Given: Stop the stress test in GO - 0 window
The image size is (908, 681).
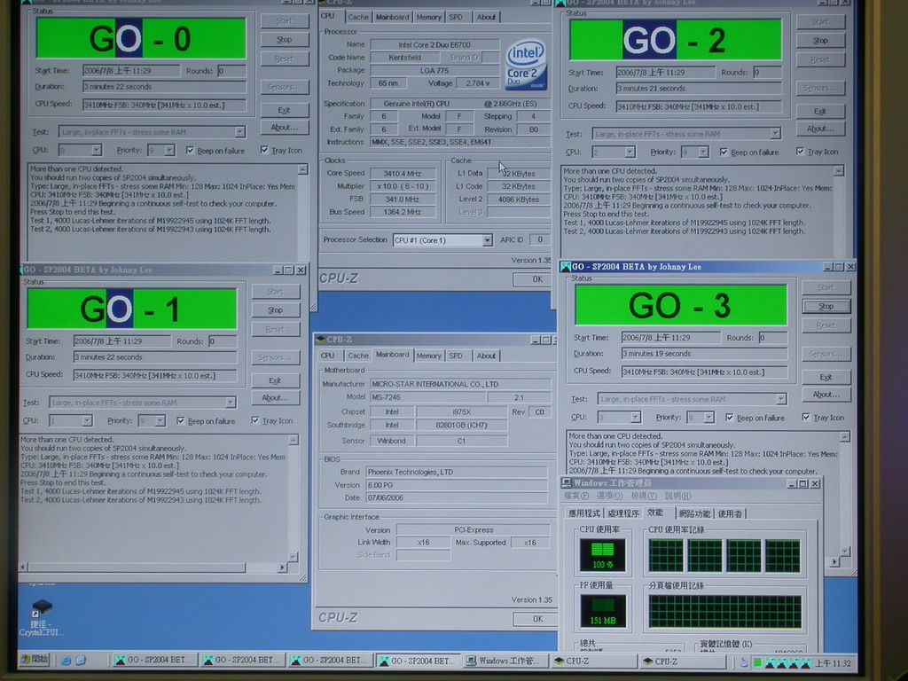Looking at the screenshot, I should 285,40.
